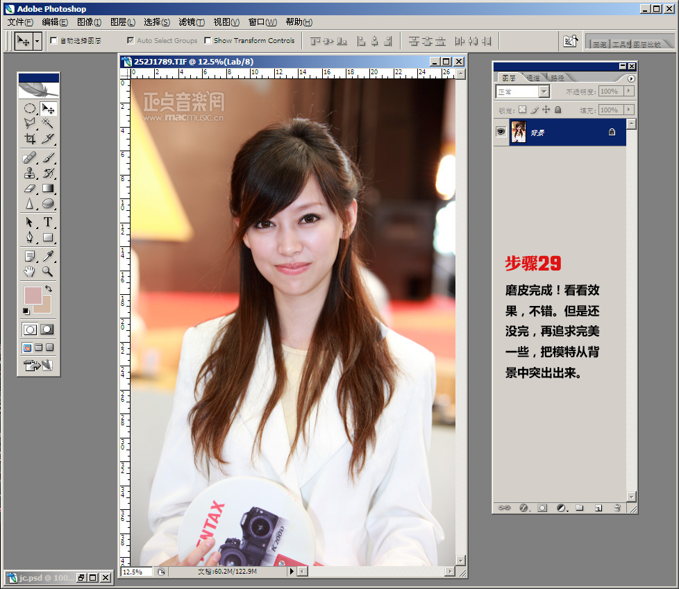Activate the Zoom magnifier tool

tap(48, 271)
